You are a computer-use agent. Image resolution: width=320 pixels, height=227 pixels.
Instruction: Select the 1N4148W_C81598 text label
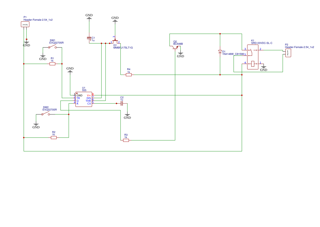pos(233,54)
